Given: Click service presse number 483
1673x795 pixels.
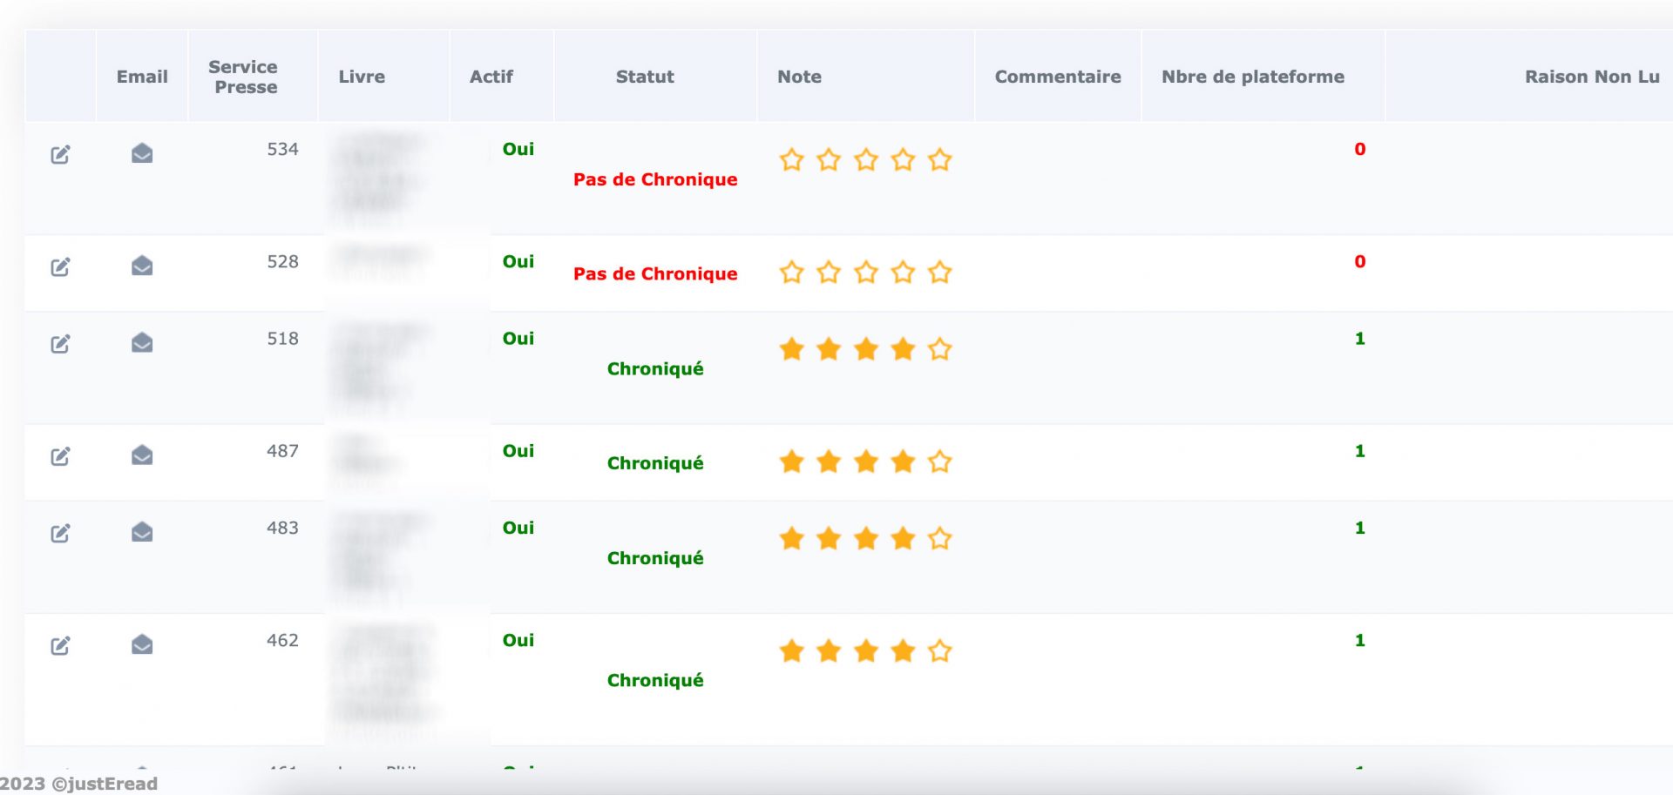Looking at the screenshot, I should [x=282, y=527].
